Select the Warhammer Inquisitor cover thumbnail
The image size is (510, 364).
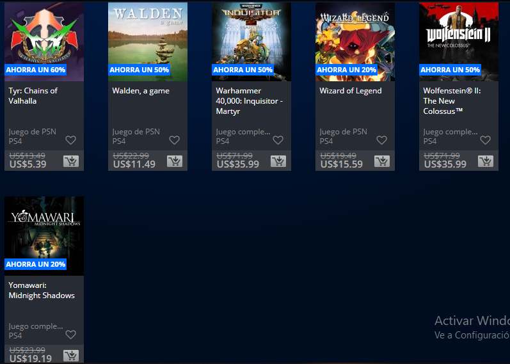[x=251, y=35]
